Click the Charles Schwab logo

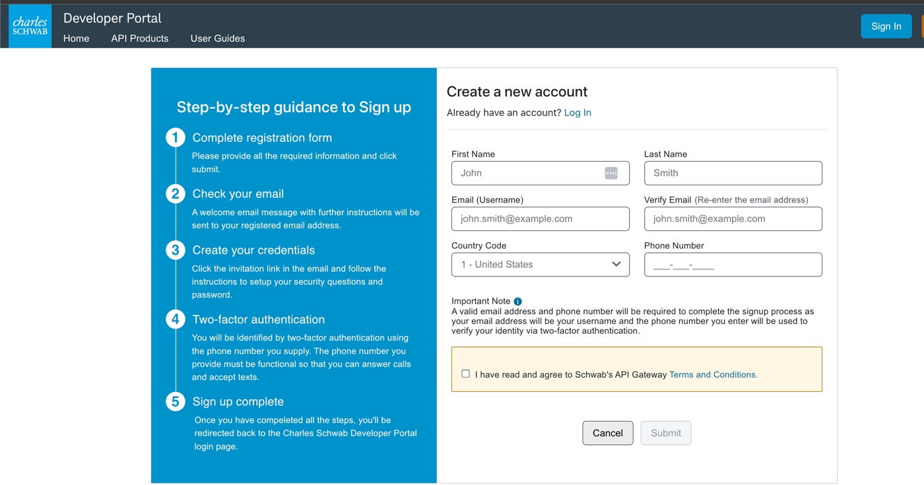pos(30,26)
